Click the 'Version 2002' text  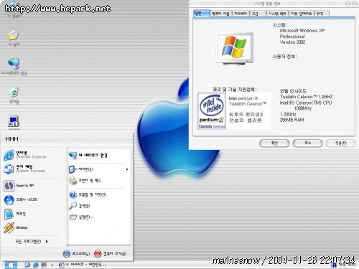[292, 42]
